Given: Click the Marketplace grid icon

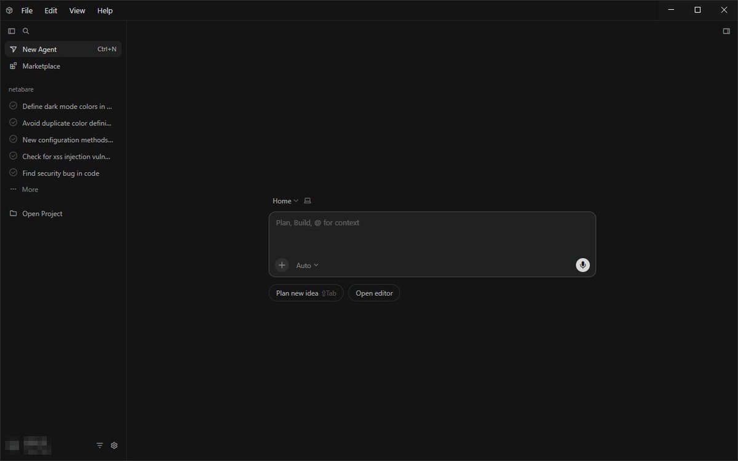Looking at the screenshot, I should coord(13,66).
